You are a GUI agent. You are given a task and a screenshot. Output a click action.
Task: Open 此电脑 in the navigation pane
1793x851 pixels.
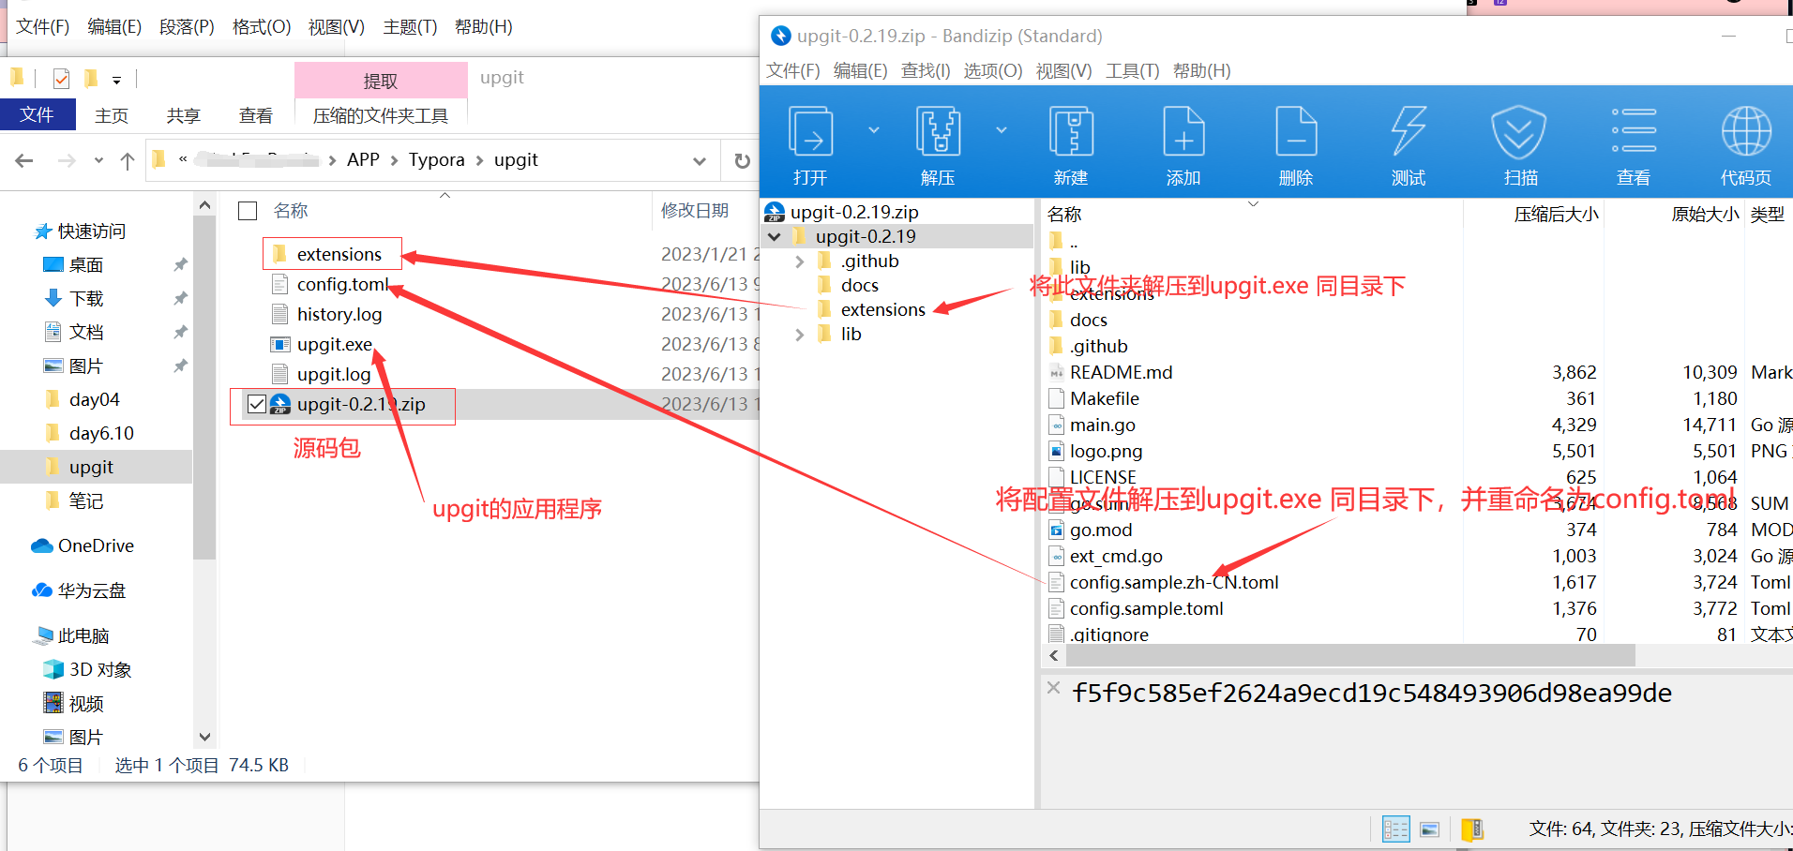coord(71,635)
